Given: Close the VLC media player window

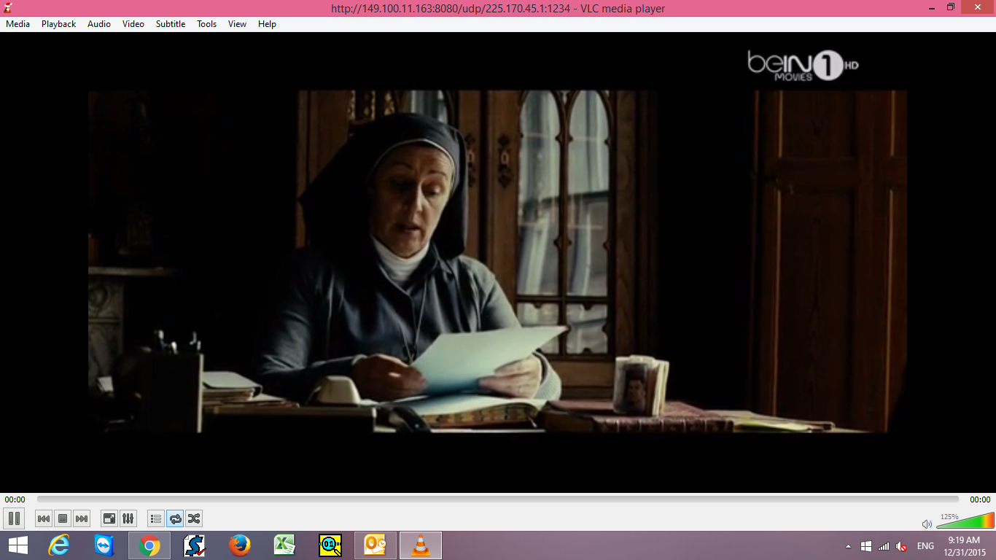Looking at the screenshot, I should pyautogui.click(x=979, y=7).
